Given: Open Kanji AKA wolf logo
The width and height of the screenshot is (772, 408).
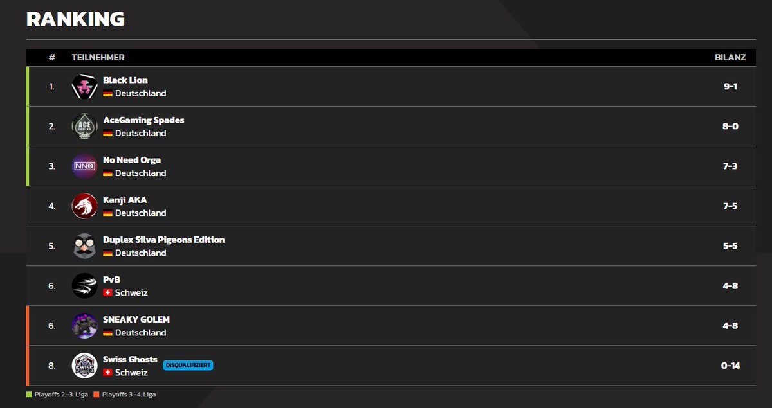Looking at the screenshot, I should (84, 206).
